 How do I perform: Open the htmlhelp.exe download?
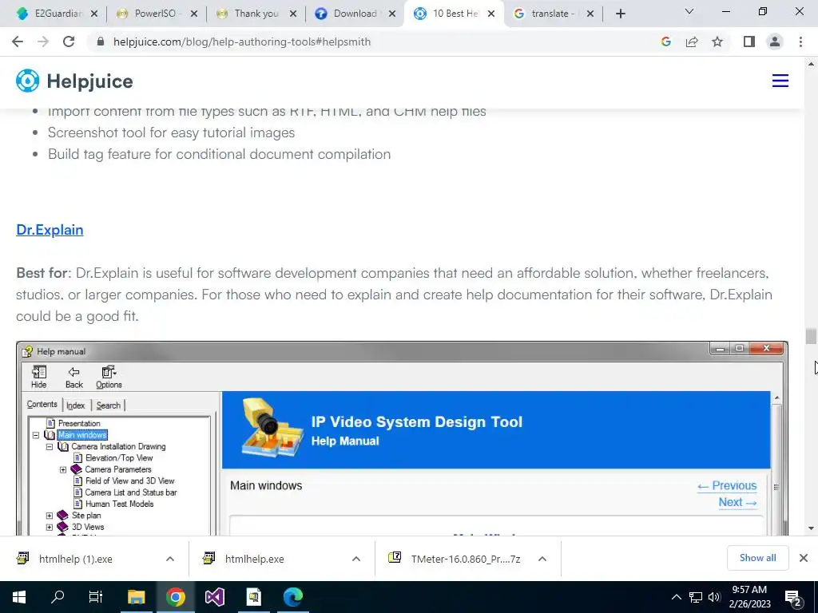pyautogui.click(x=255, y=559)
